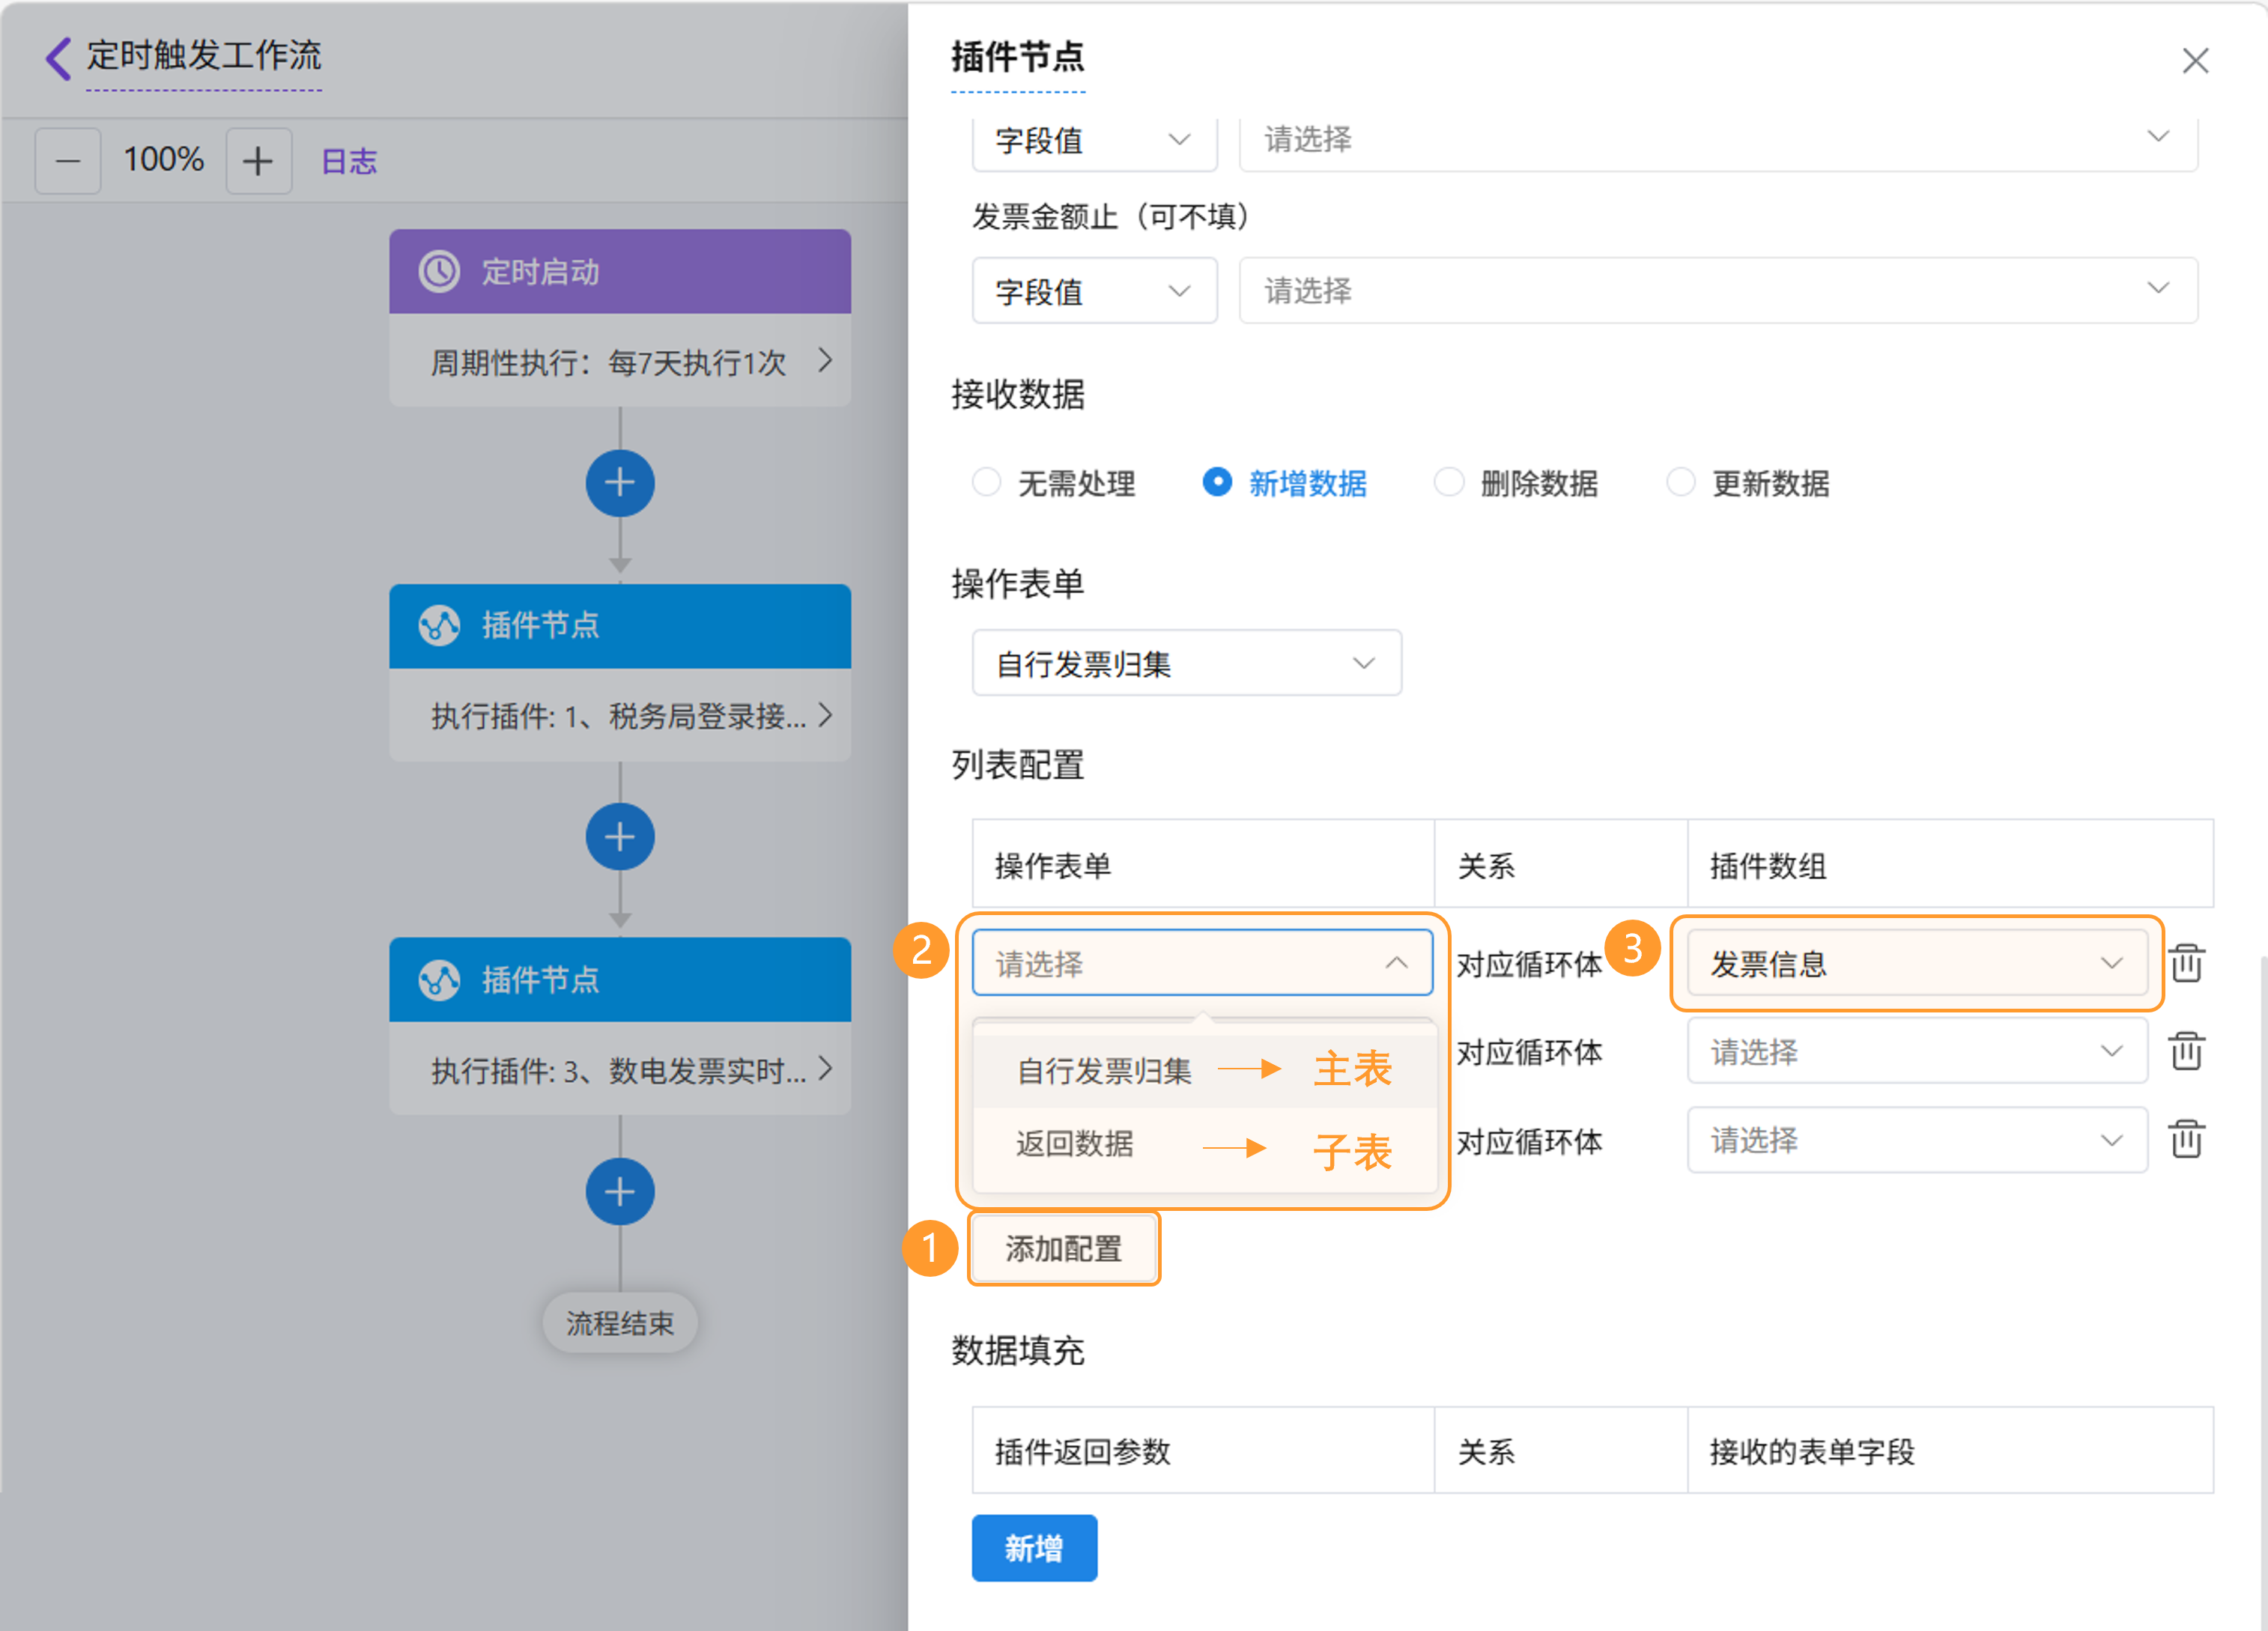Expand the 发票信息 plugin array dropdown
The image size is (2268, 1631).
(x=1916, y=963)
